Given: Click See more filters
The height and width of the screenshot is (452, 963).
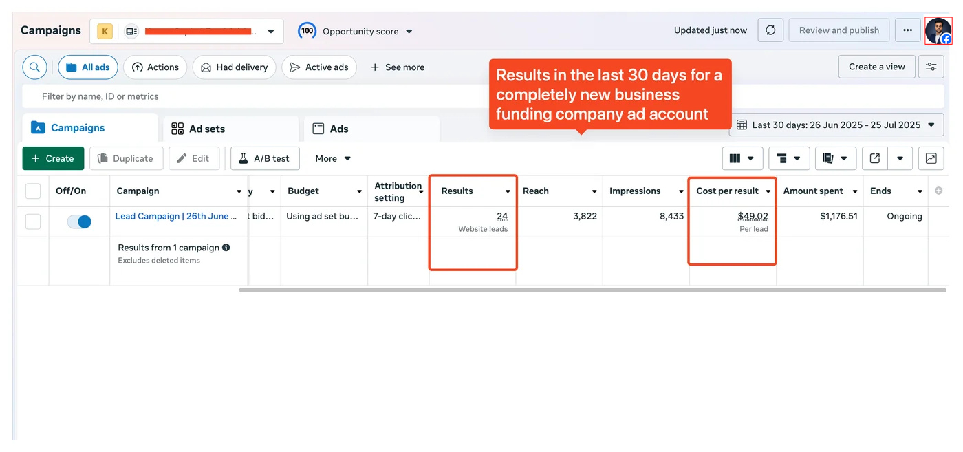Looking at the screenshot, I should [x=398, y=67].
